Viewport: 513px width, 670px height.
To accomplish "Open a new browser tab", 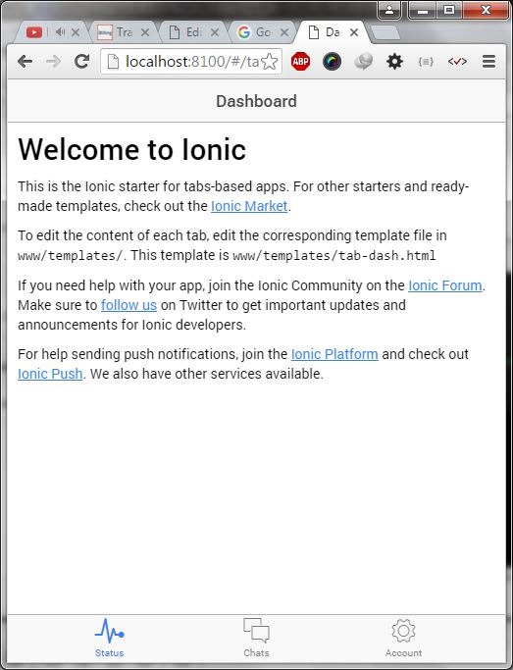I will 385,33.
